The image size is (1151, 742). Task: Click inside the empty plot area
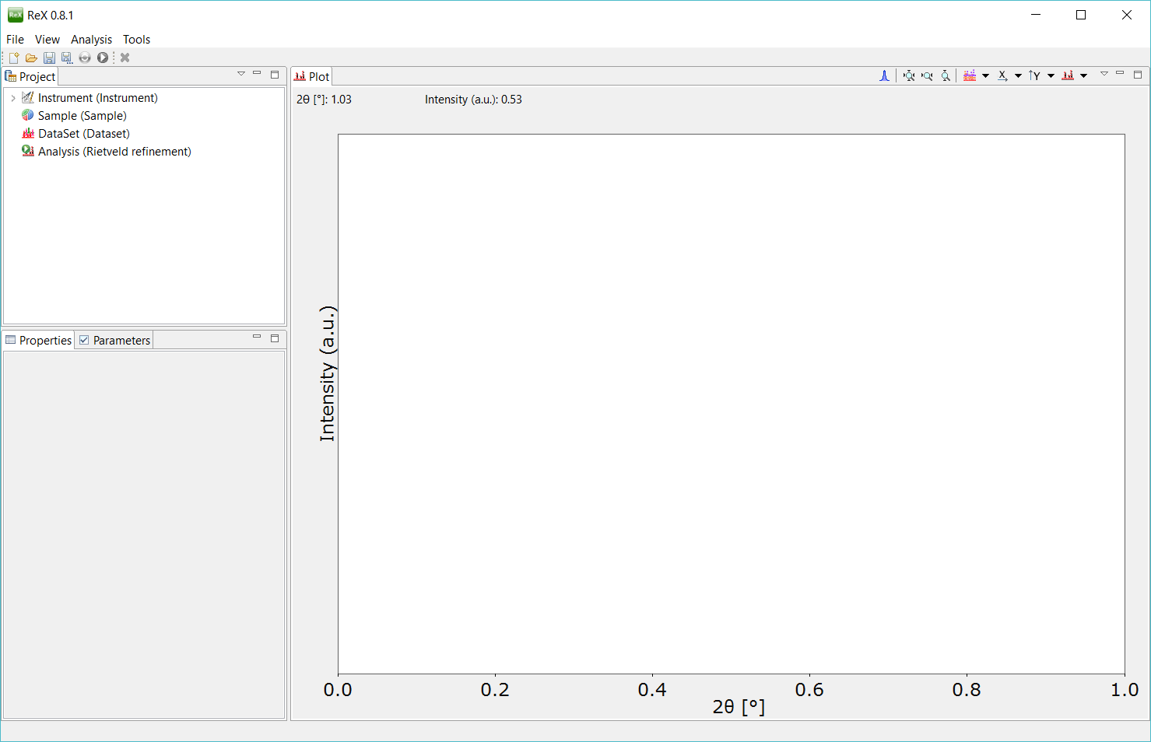tap(731, 404)
